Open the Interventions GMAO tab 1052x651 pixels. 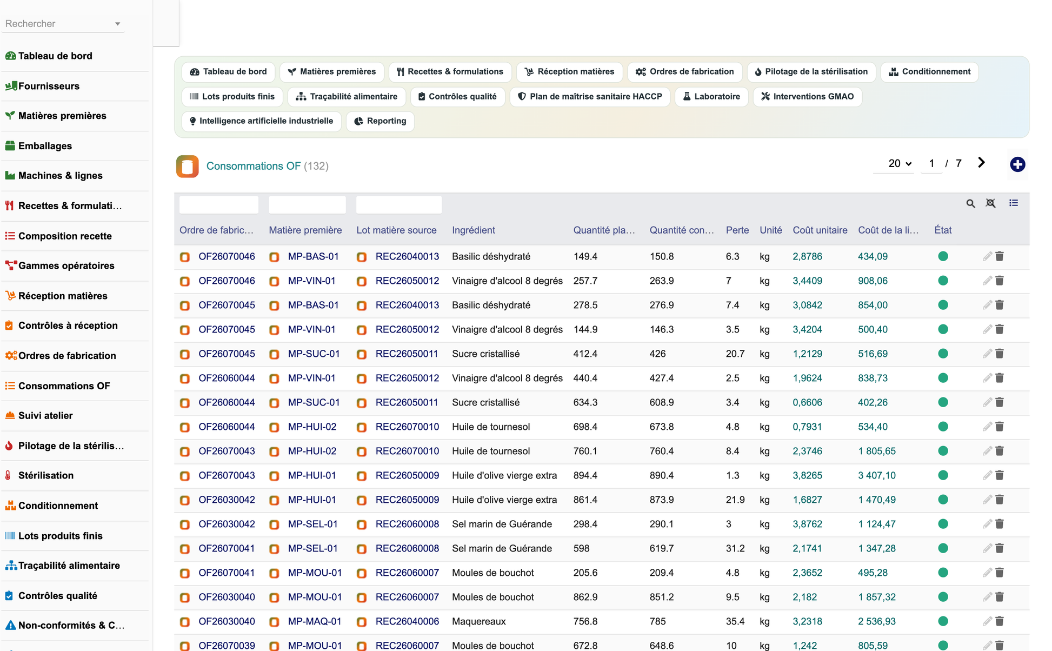pyautogui.click(x=807, y=97)
